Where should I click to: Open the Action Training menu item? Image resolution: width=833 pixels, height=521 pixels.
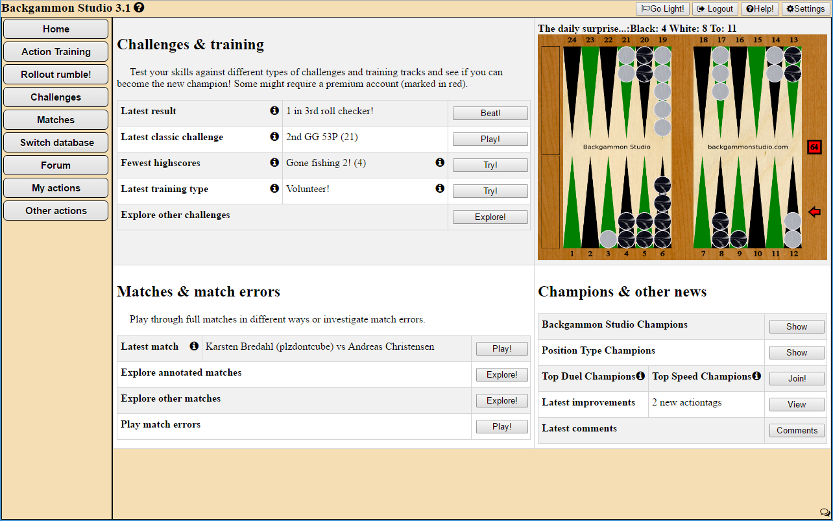[56, 52]
